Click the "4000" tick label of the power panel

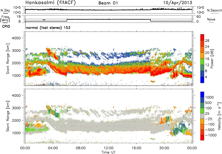[x=16, y=38]
